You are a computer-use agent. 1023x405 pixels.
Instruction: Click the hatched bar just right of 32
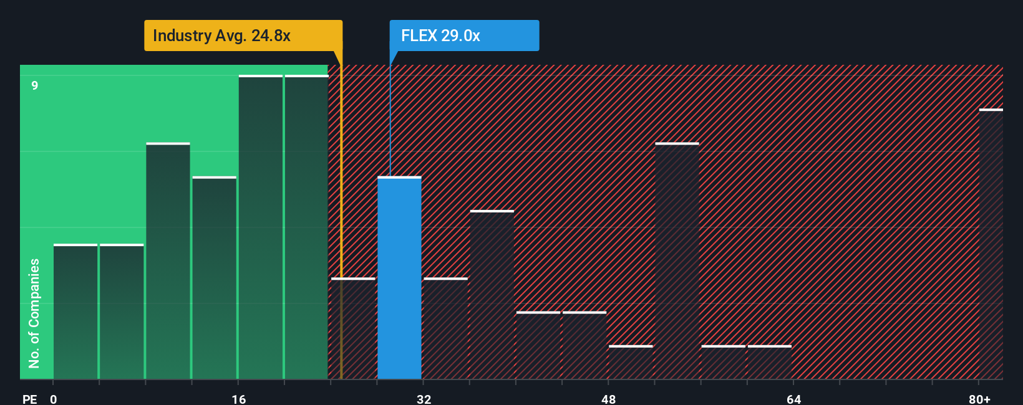tap(445, 328)
